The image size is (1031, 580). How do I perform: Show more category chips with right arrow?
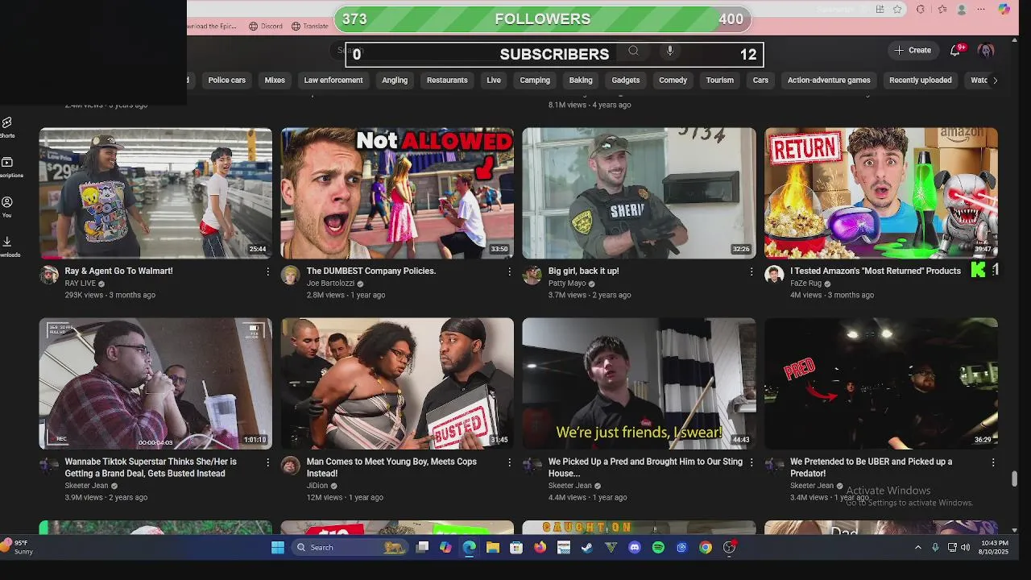coord(995,81)
